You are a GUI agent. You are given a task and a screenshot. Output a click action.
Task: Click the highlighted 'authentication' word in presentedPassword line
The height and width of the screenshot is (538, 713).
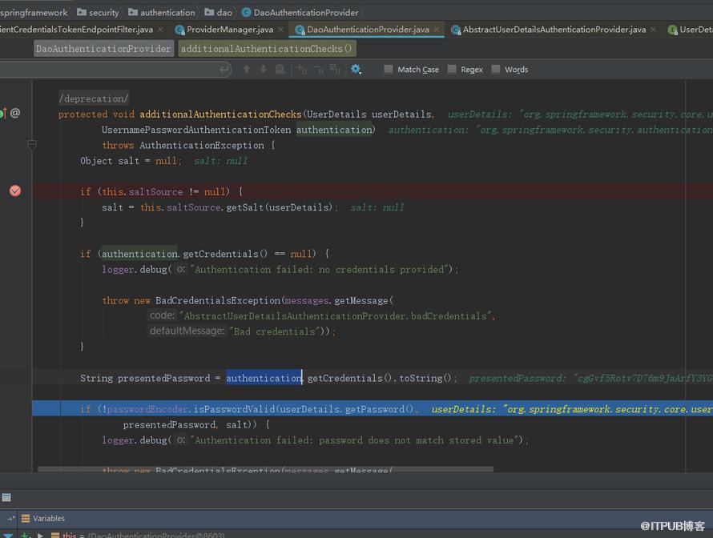coord(264,378)
